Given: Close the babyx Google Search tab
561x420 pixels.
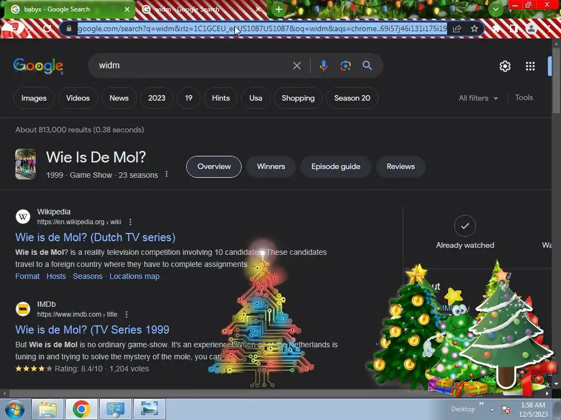Looking at the screenshot, I should point(127,9).
